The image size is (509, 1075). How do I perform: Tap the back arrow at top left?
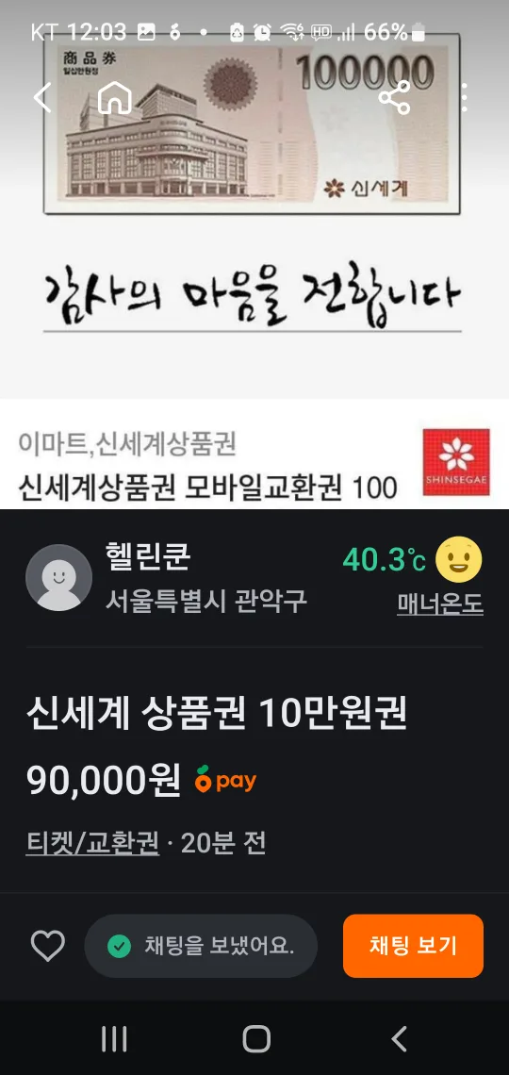[x=42, y=98]
